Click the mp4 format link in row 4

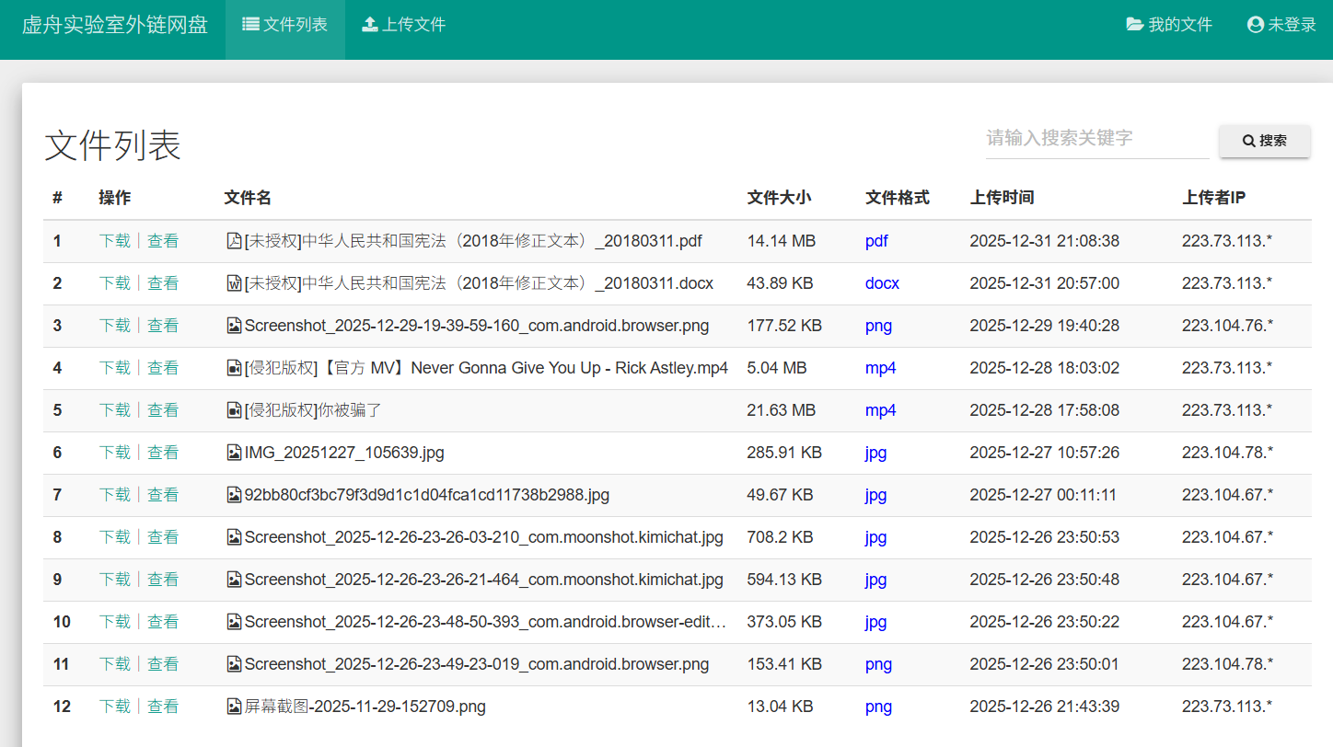coord(880,368)
